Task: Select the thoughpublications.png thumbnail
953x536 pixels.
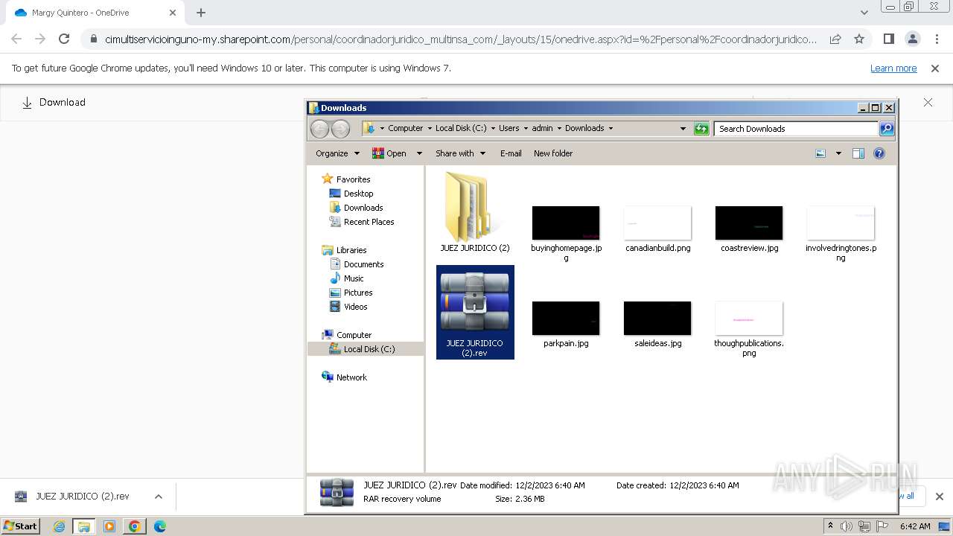Action: click(x=749, y=319)
